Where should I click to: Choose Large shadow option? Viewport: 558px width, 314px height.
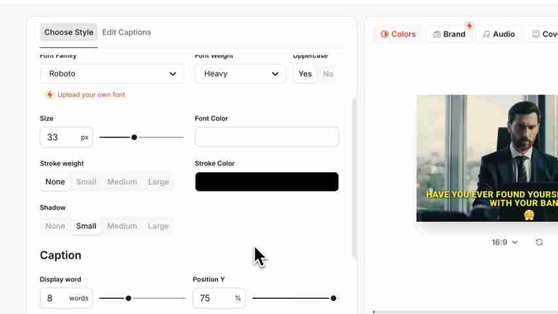pyautogui.click(x=158, y=226)
